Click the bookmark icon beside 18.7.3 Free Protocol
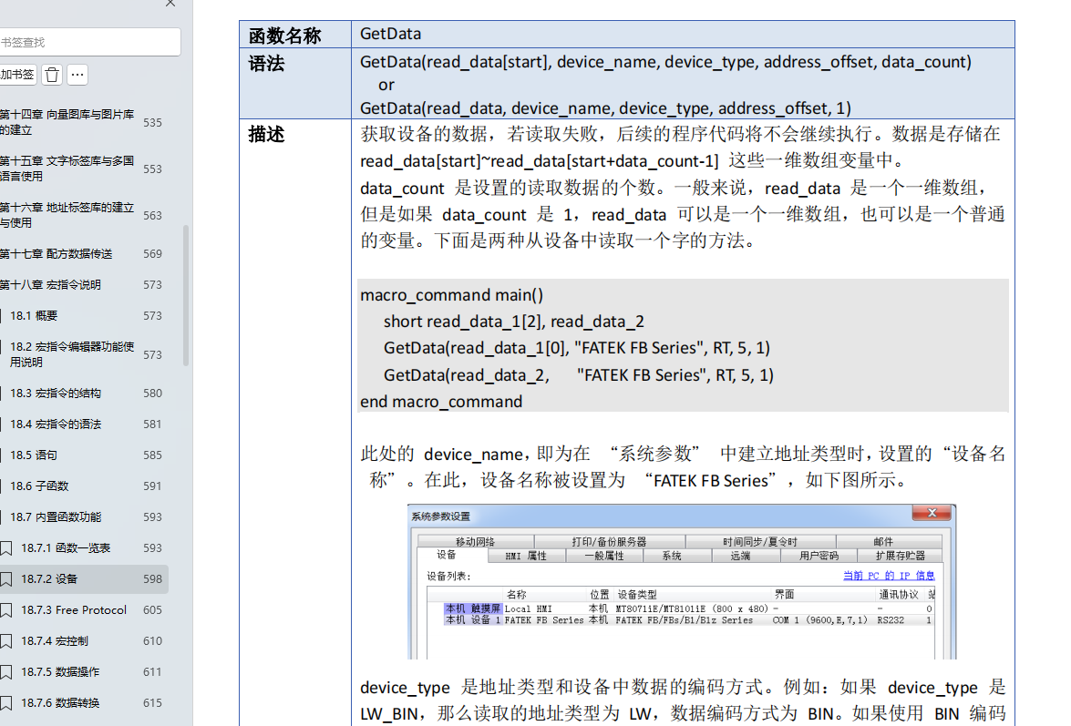 [6, 610]
